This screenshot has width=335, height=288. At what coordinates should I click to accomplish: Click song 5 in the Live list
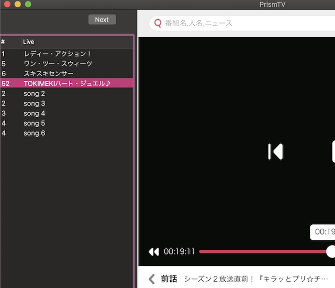35,123
